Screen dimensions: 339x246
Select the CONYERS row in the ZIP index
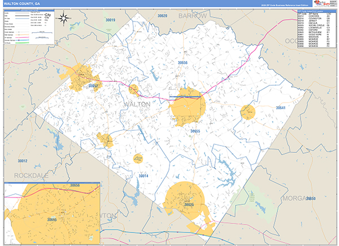pos(316,16)
